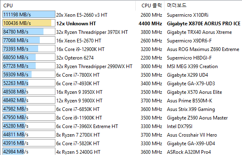Click Supermicro H8DGI-F motherboard cell
Viewport: 242px width, 155px height.
[x=189, y=58]
